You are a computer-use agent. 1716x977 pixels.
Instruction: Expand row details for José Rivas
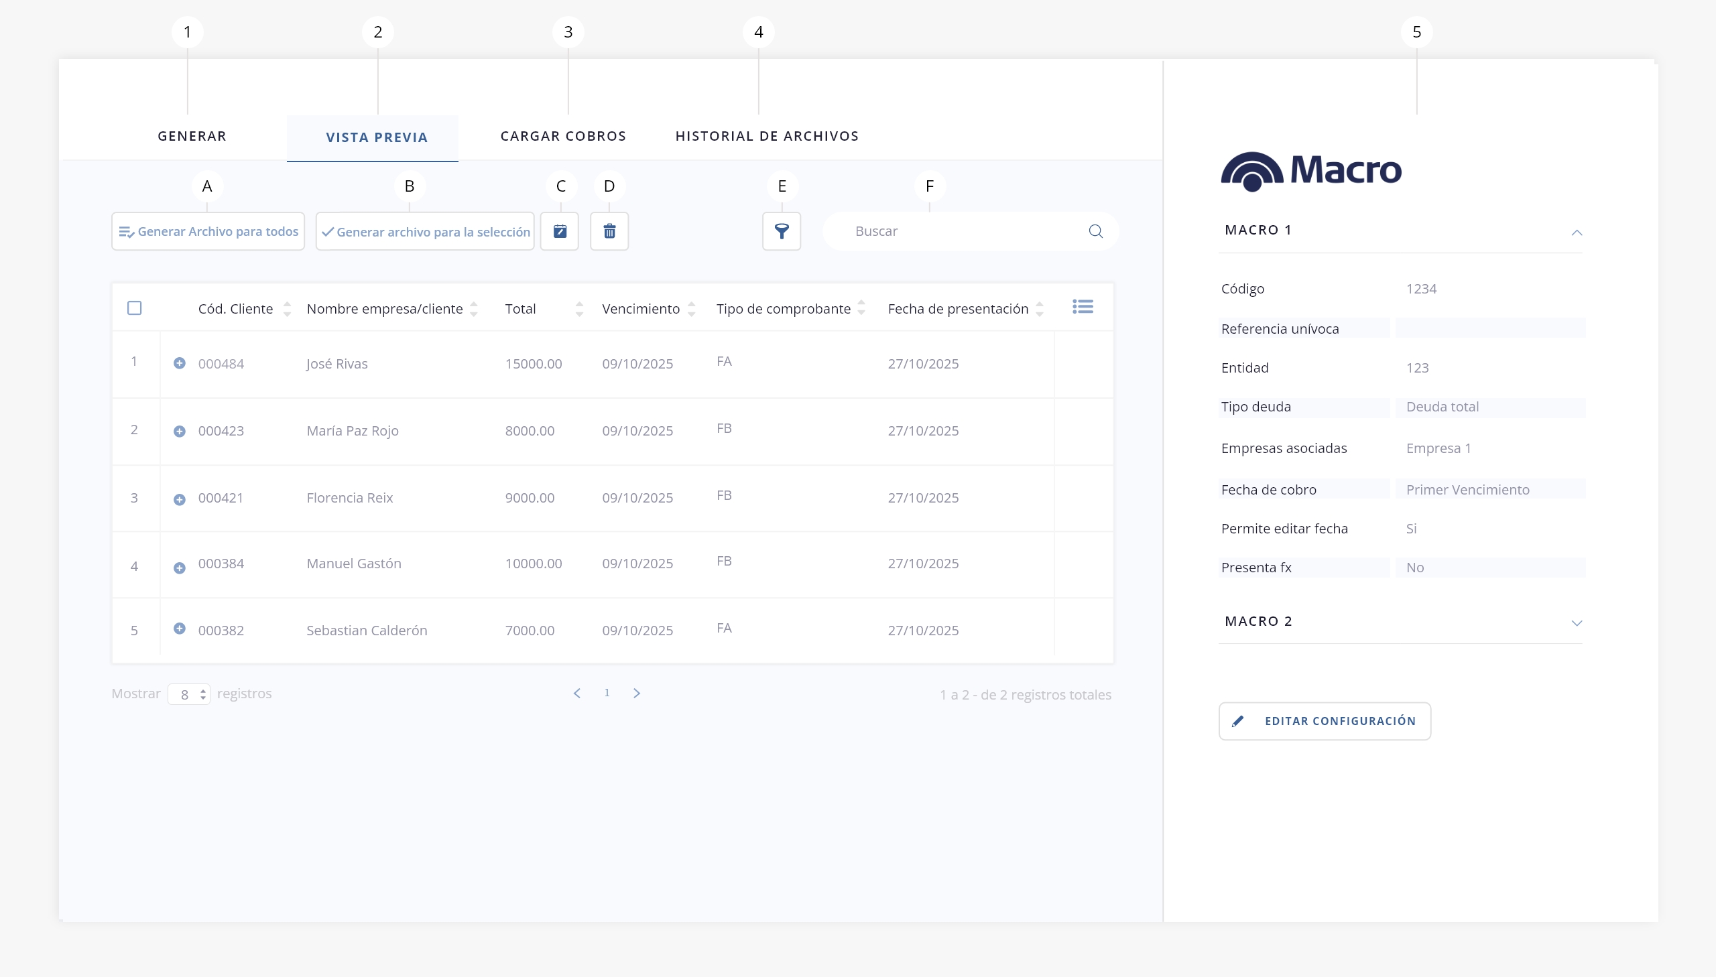(x=179, y=363)
